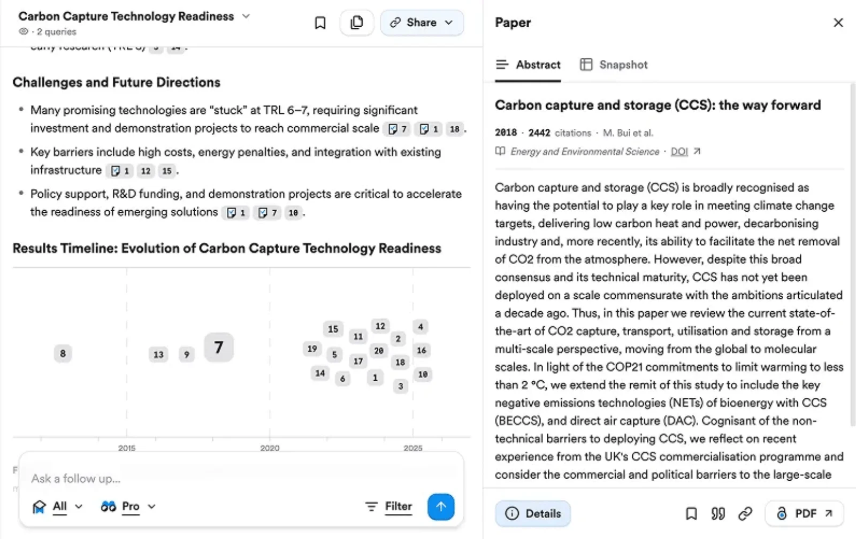Open the DOI link

coord(679,152)
